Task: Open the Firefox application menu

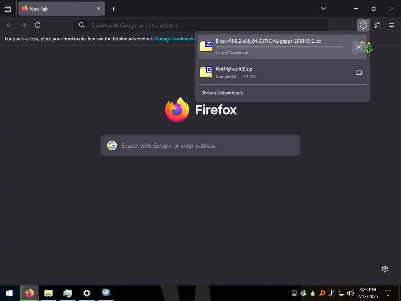Action: (x=392, y=25)
